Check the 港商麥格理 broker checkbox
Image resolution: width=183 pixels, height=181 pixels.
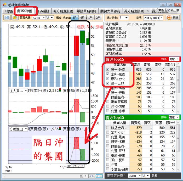(108, 101)
